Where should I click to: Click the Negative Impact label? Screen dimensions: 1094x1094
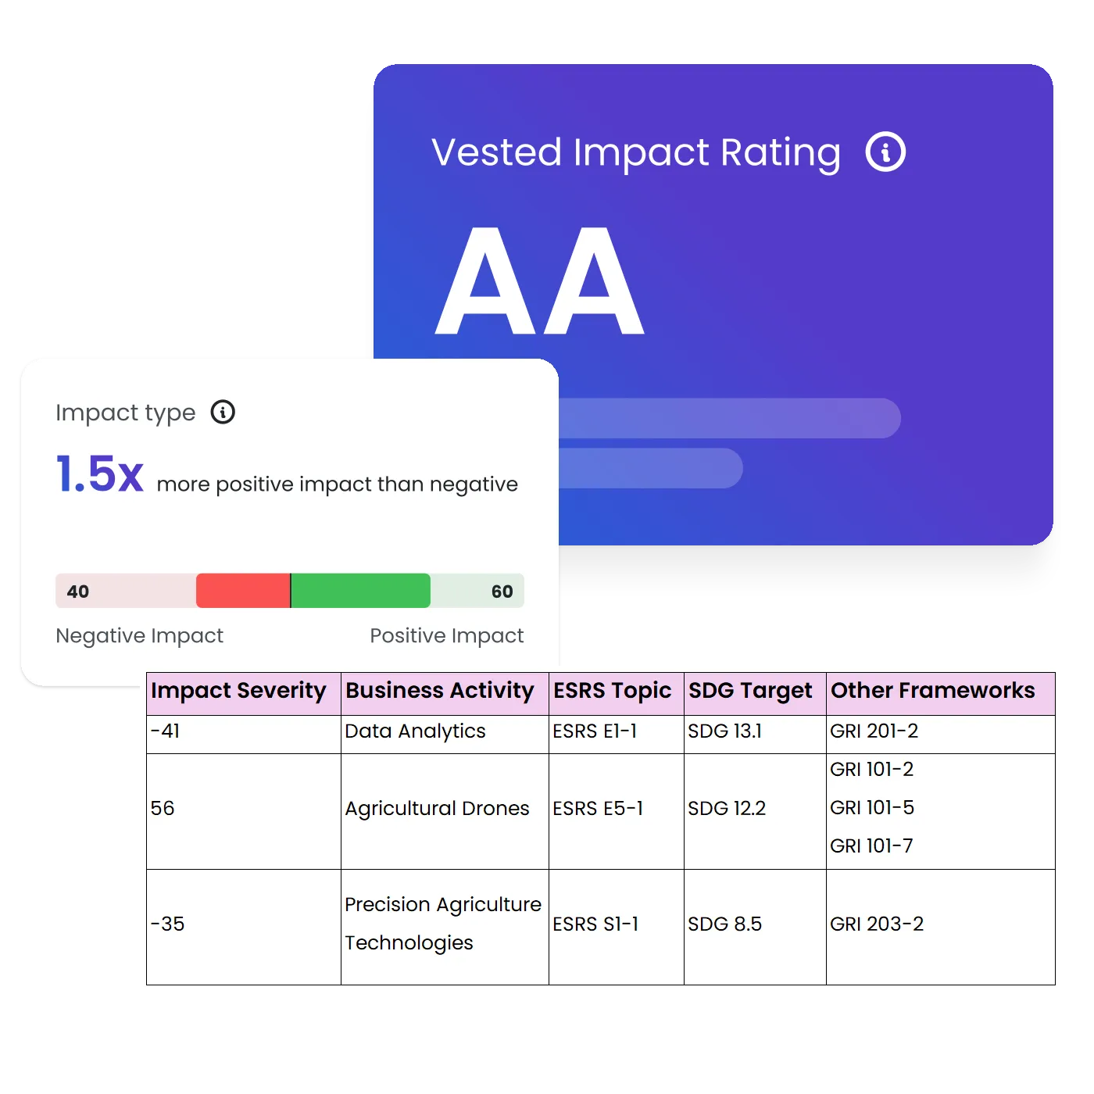pyautogui.click(x=139, y=635)
